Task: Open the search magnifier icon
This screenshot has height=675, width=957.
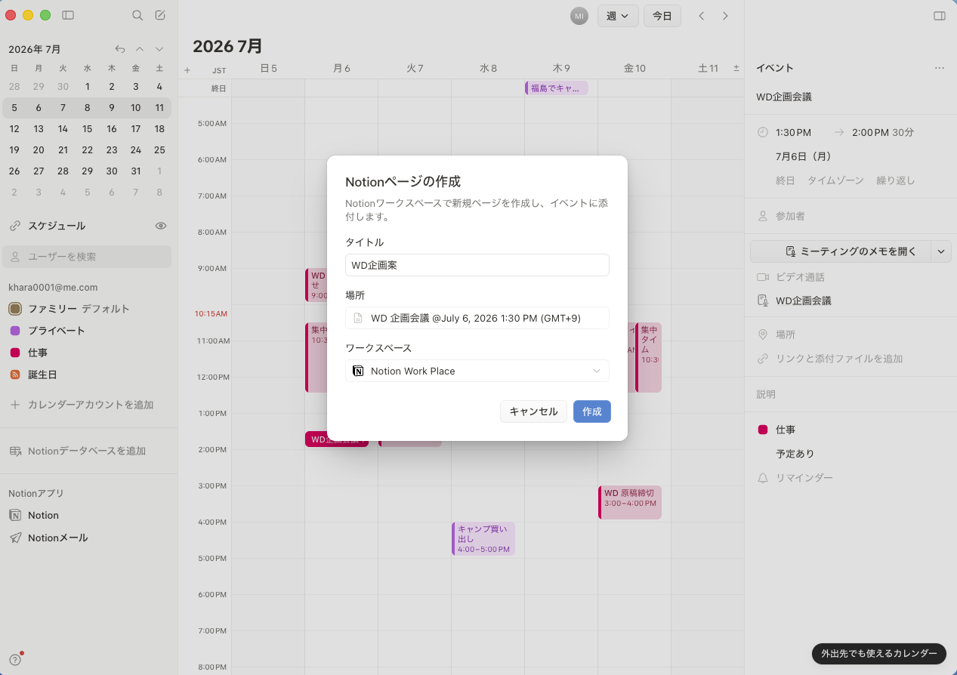Action: [137, 15]
